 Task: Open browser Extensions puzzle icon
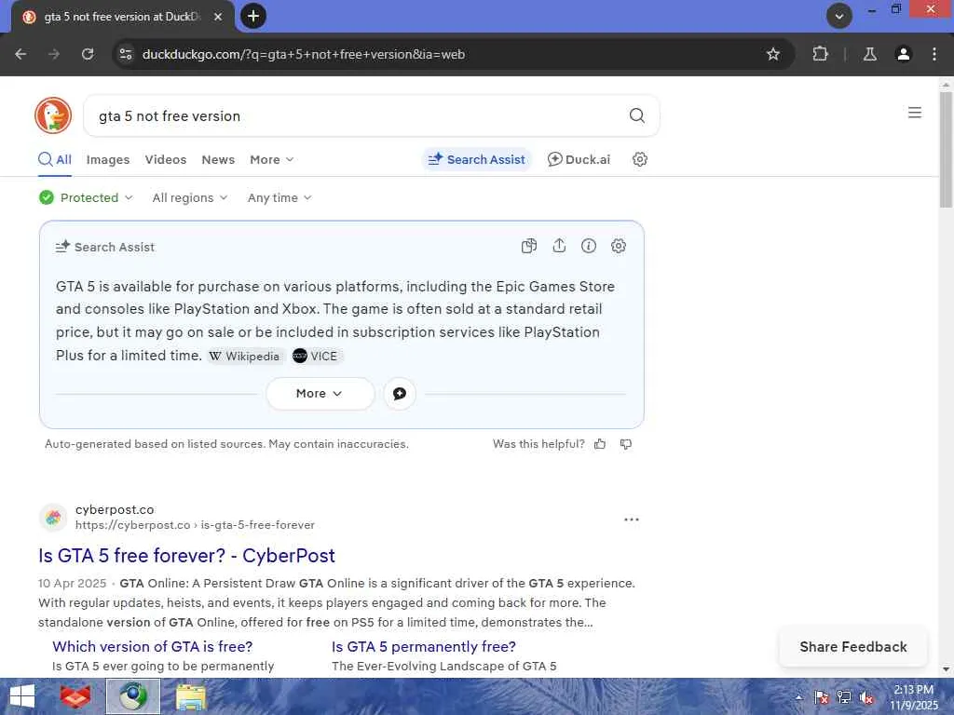click(820, 54)
